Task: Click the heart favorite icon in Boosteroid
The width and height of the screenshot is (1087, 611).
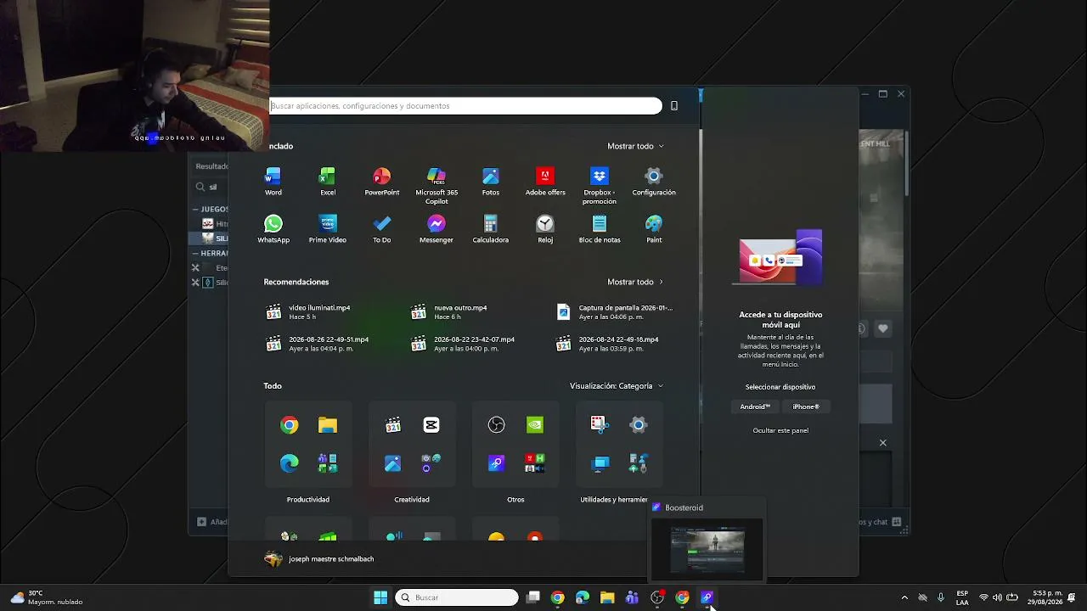Action: (883, 328)
